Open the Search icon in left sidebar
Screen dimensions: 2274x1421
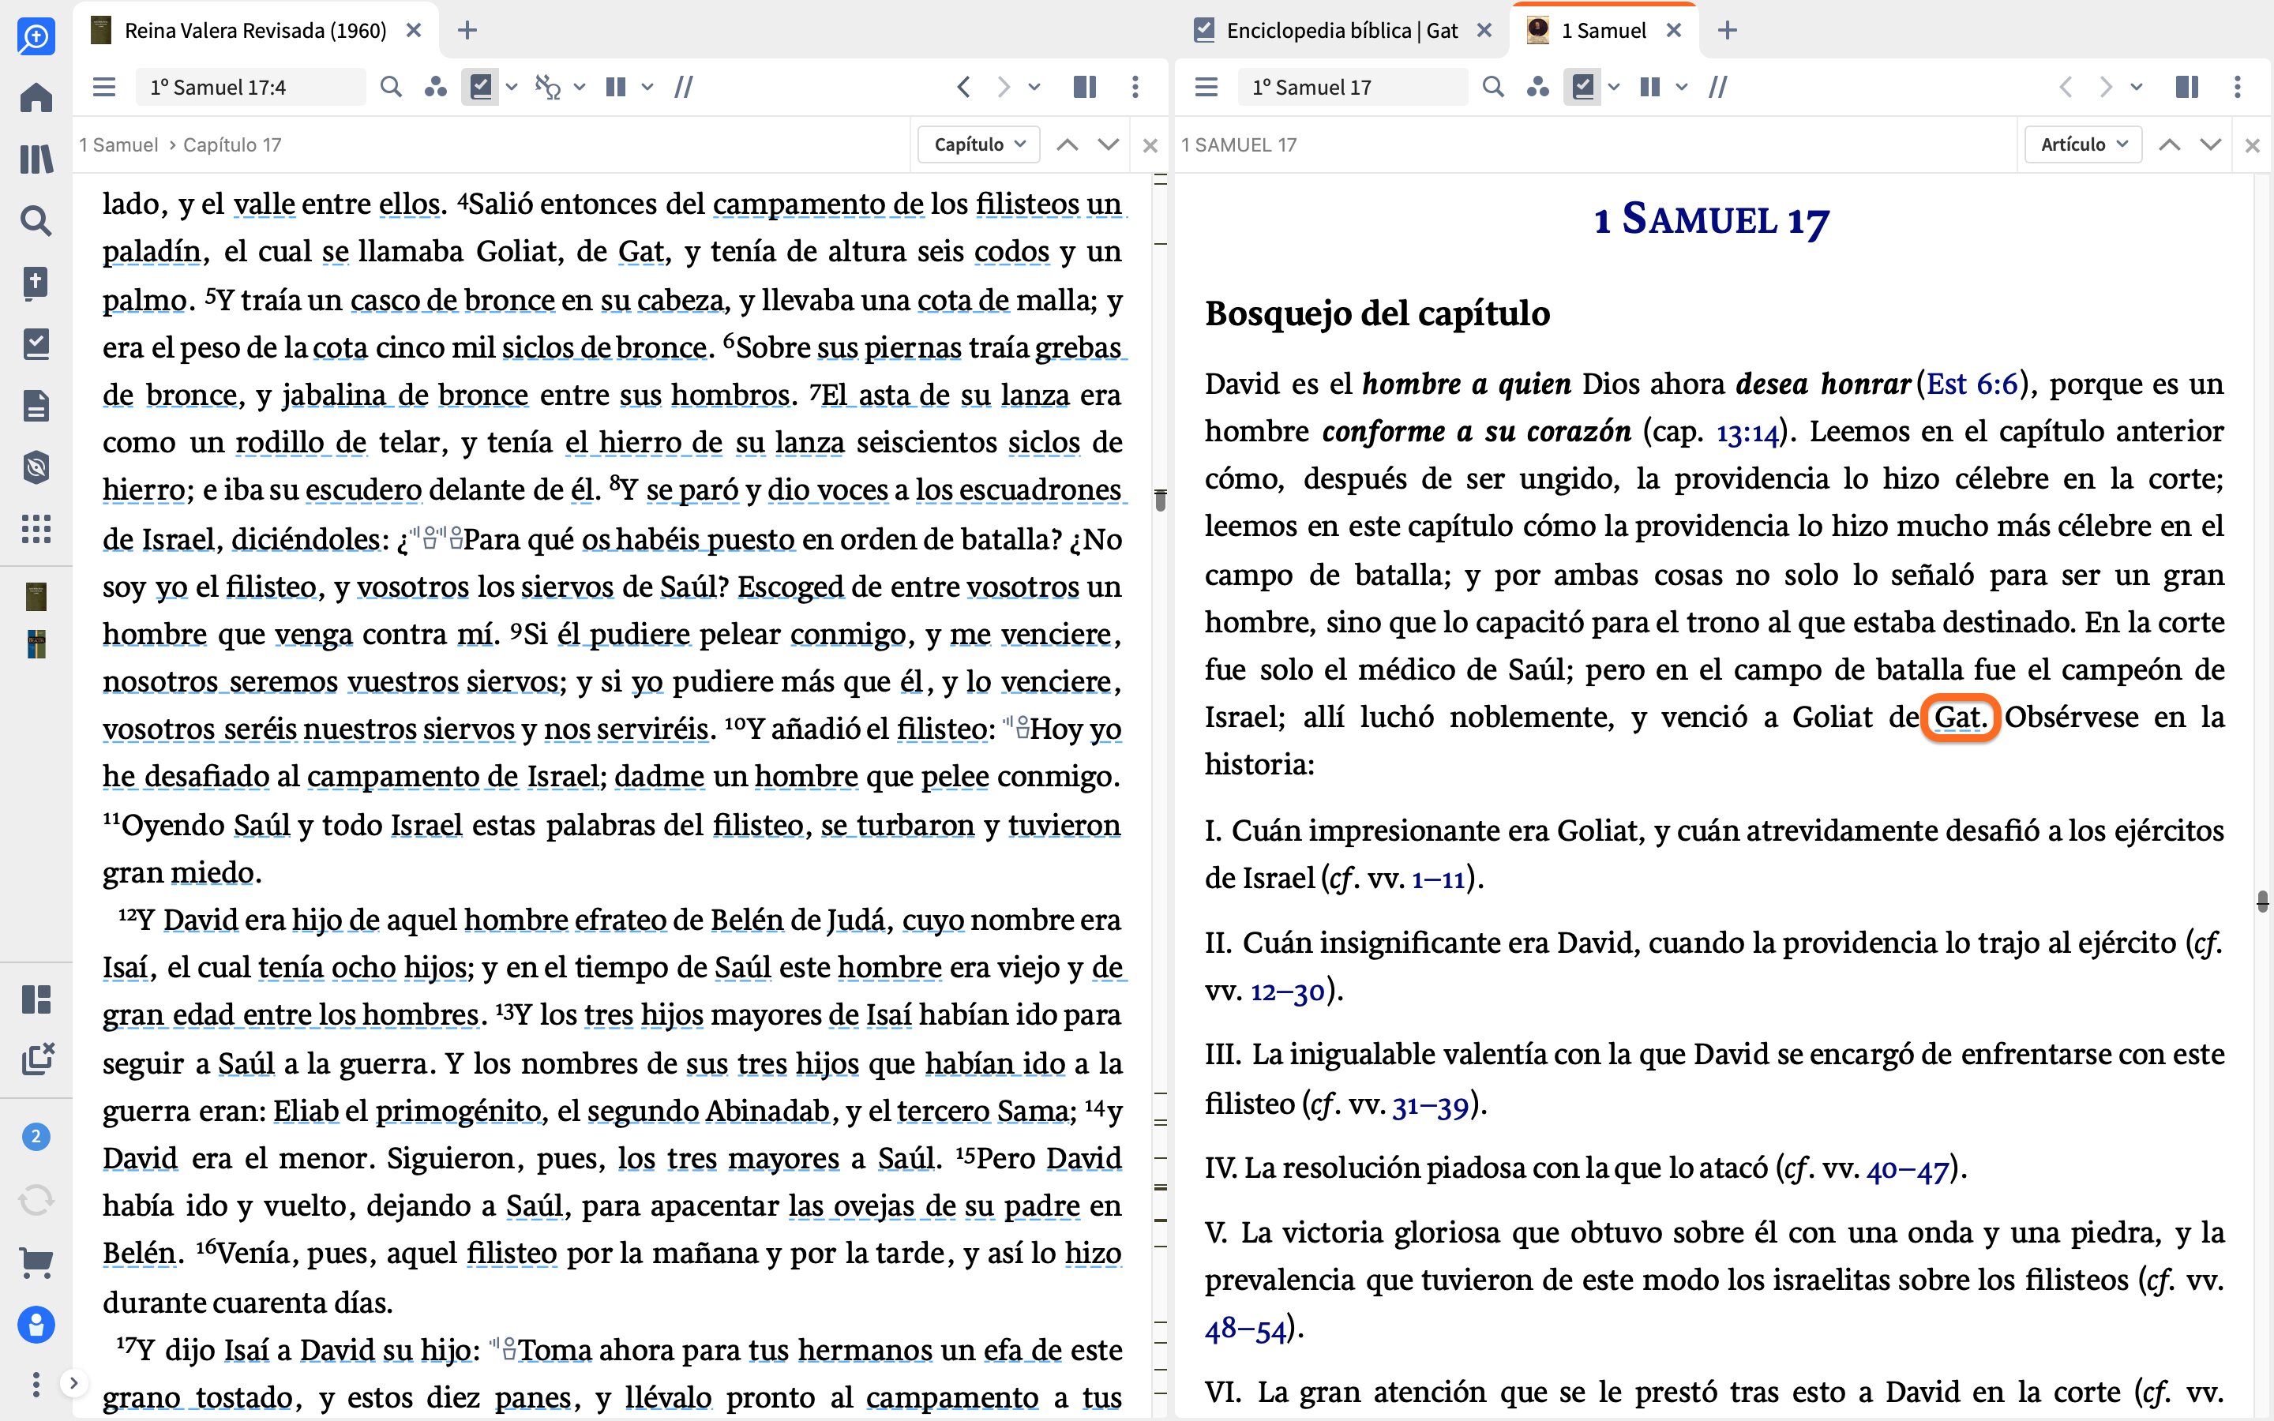tap(36, 221)
